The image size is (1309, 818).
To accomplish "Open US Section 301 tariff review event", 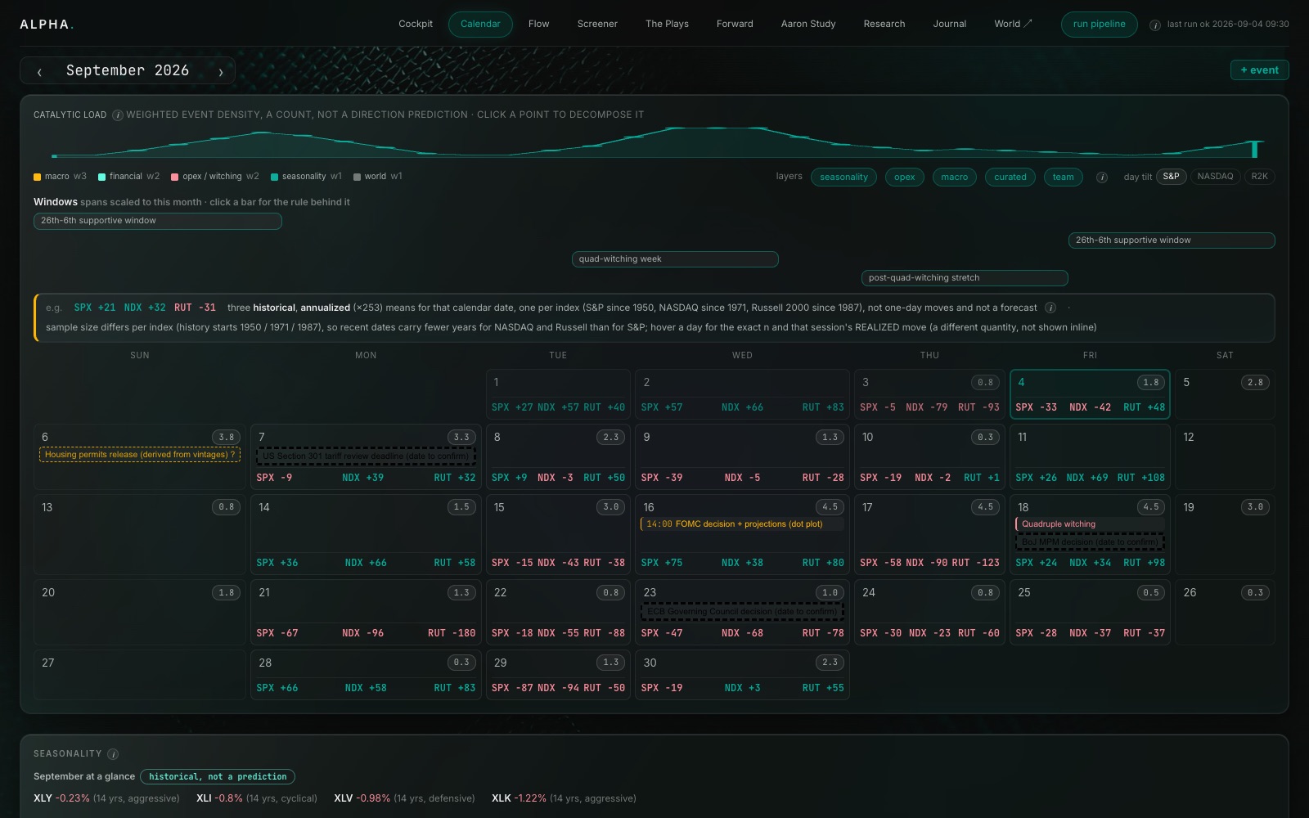I will (366, 456).
